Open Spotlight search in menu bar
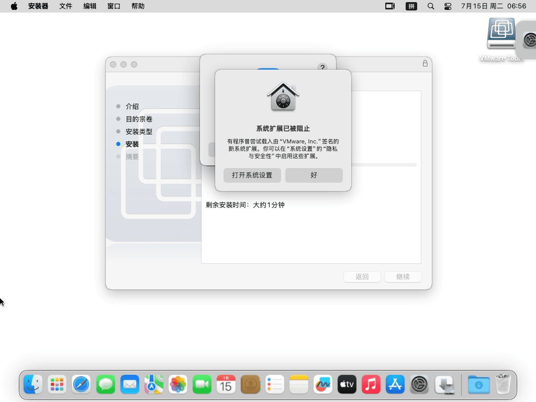 pyautogui.click(x=431, y=6)
